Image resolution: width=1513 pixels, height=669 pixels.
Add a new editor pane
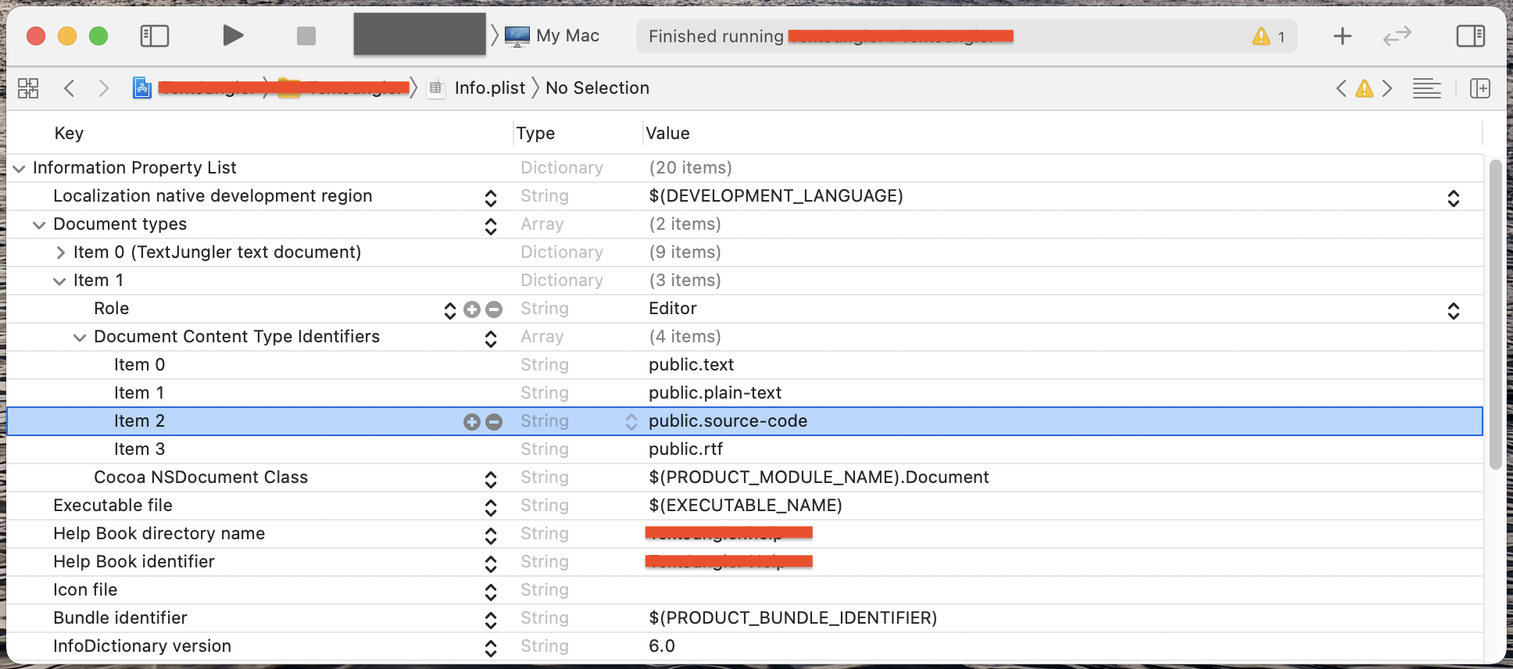[x=1480, y=88]
